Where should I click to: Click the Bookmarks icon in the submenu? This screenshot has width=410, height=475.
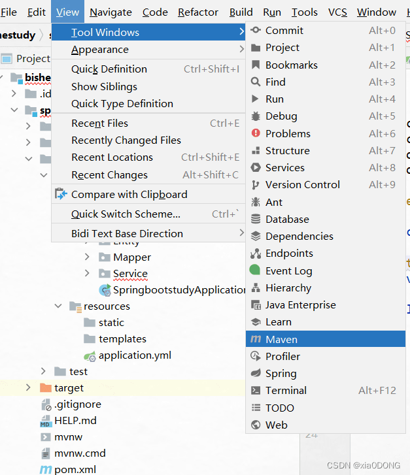pyautogui.click(x=255, y=65)
